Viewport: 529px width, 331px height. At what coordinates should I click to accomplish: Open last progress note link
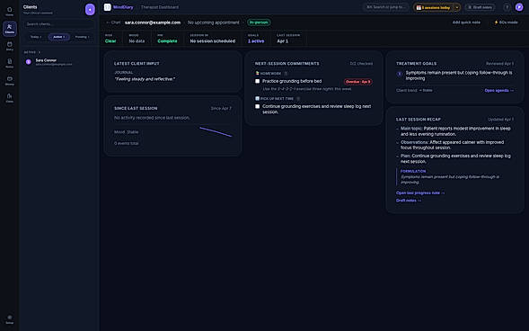(420, 192)
